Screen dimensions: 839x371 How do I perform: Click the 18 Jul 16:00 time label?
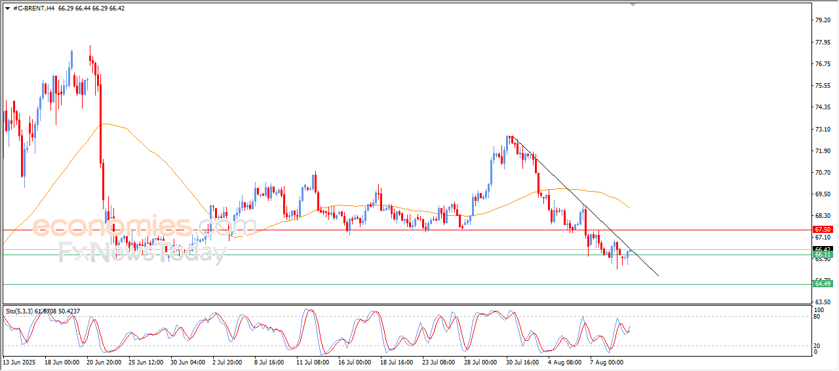398,361
